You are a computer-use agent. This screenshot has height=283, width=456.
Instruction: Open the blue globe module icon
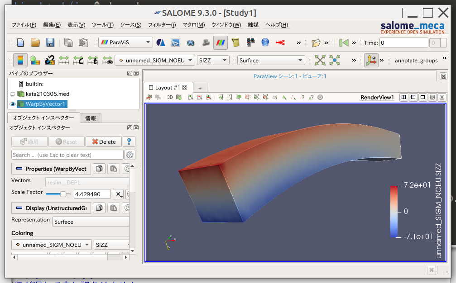coord(265,42)
